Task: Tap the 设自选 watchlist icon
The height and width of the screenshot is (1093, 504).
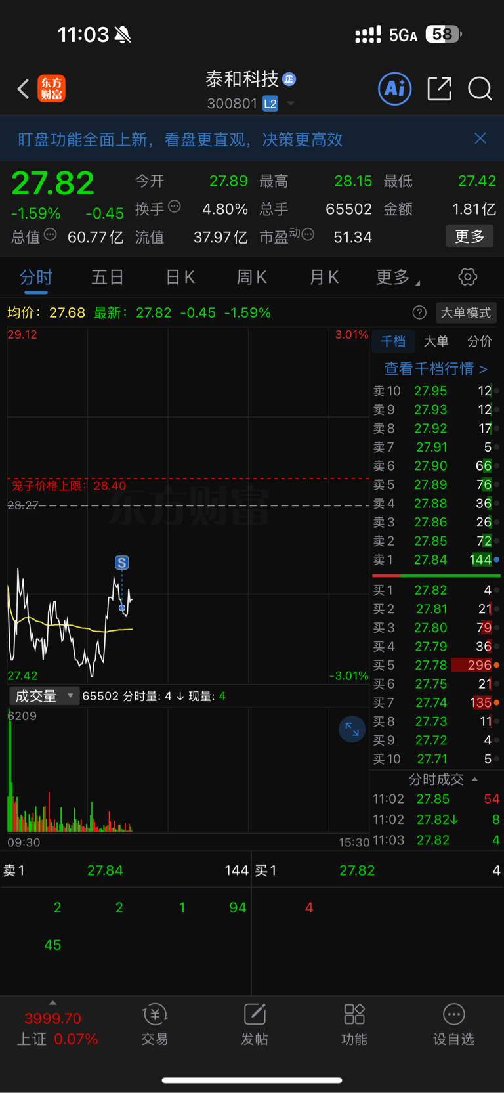Action: tap(453, 1024)
